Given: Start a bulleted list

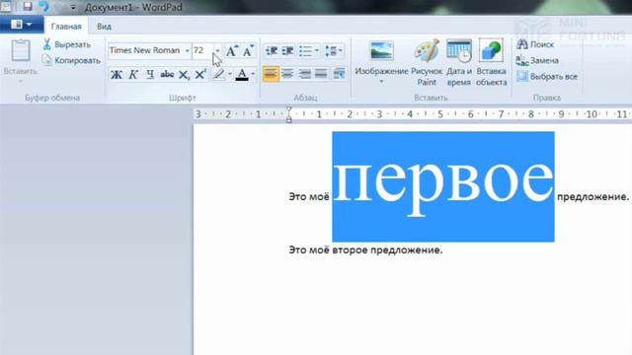Looking at the screenshot, I should click(x=305, y=51).
